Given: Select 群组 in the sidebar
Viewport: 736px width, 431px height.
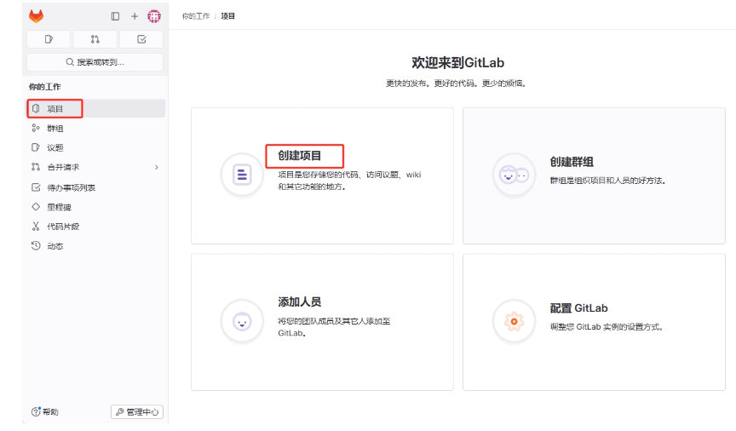Looking at the screenshot, I should [95, 128].
